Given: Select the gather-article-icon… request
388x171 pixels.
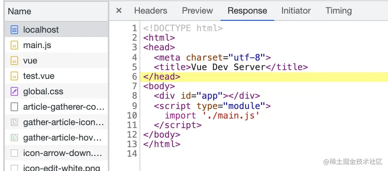Looking at the screenshot, I should click(x=56, y=122).
